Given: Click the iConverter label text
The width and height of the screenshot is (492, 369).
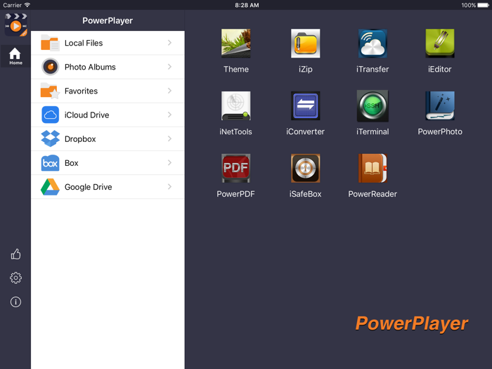Looking at the screenshot, I should (305, 131).
